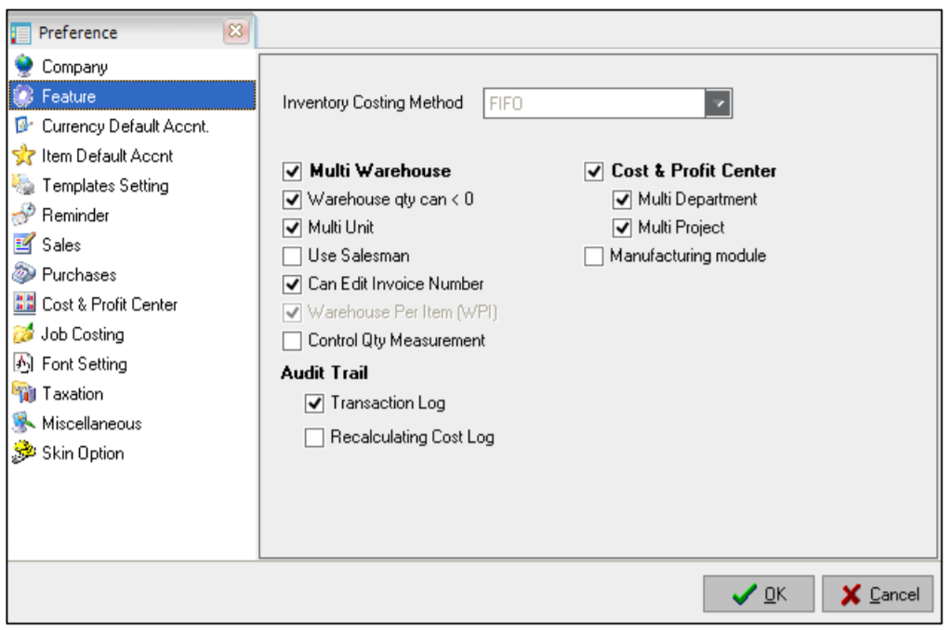Click the Inventory Costing Method label

(x=373, y=102)
